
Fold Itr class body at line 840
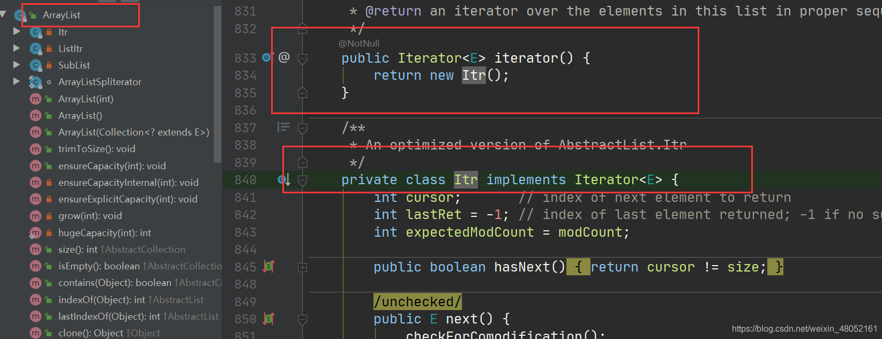[x=302, y=180]
